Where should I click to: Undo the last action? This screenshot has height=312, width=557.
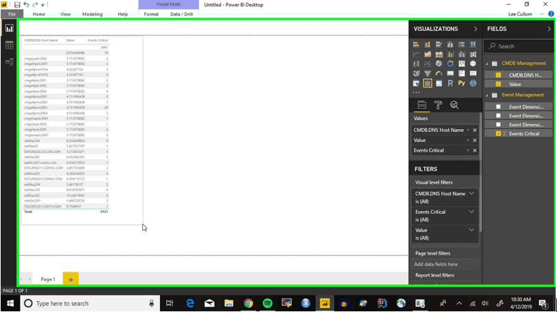[x=26, y=5]
